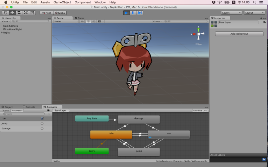Expand the Nejiko hierarchy item
The image size is (268, 167).
click(x=2, y=32)
